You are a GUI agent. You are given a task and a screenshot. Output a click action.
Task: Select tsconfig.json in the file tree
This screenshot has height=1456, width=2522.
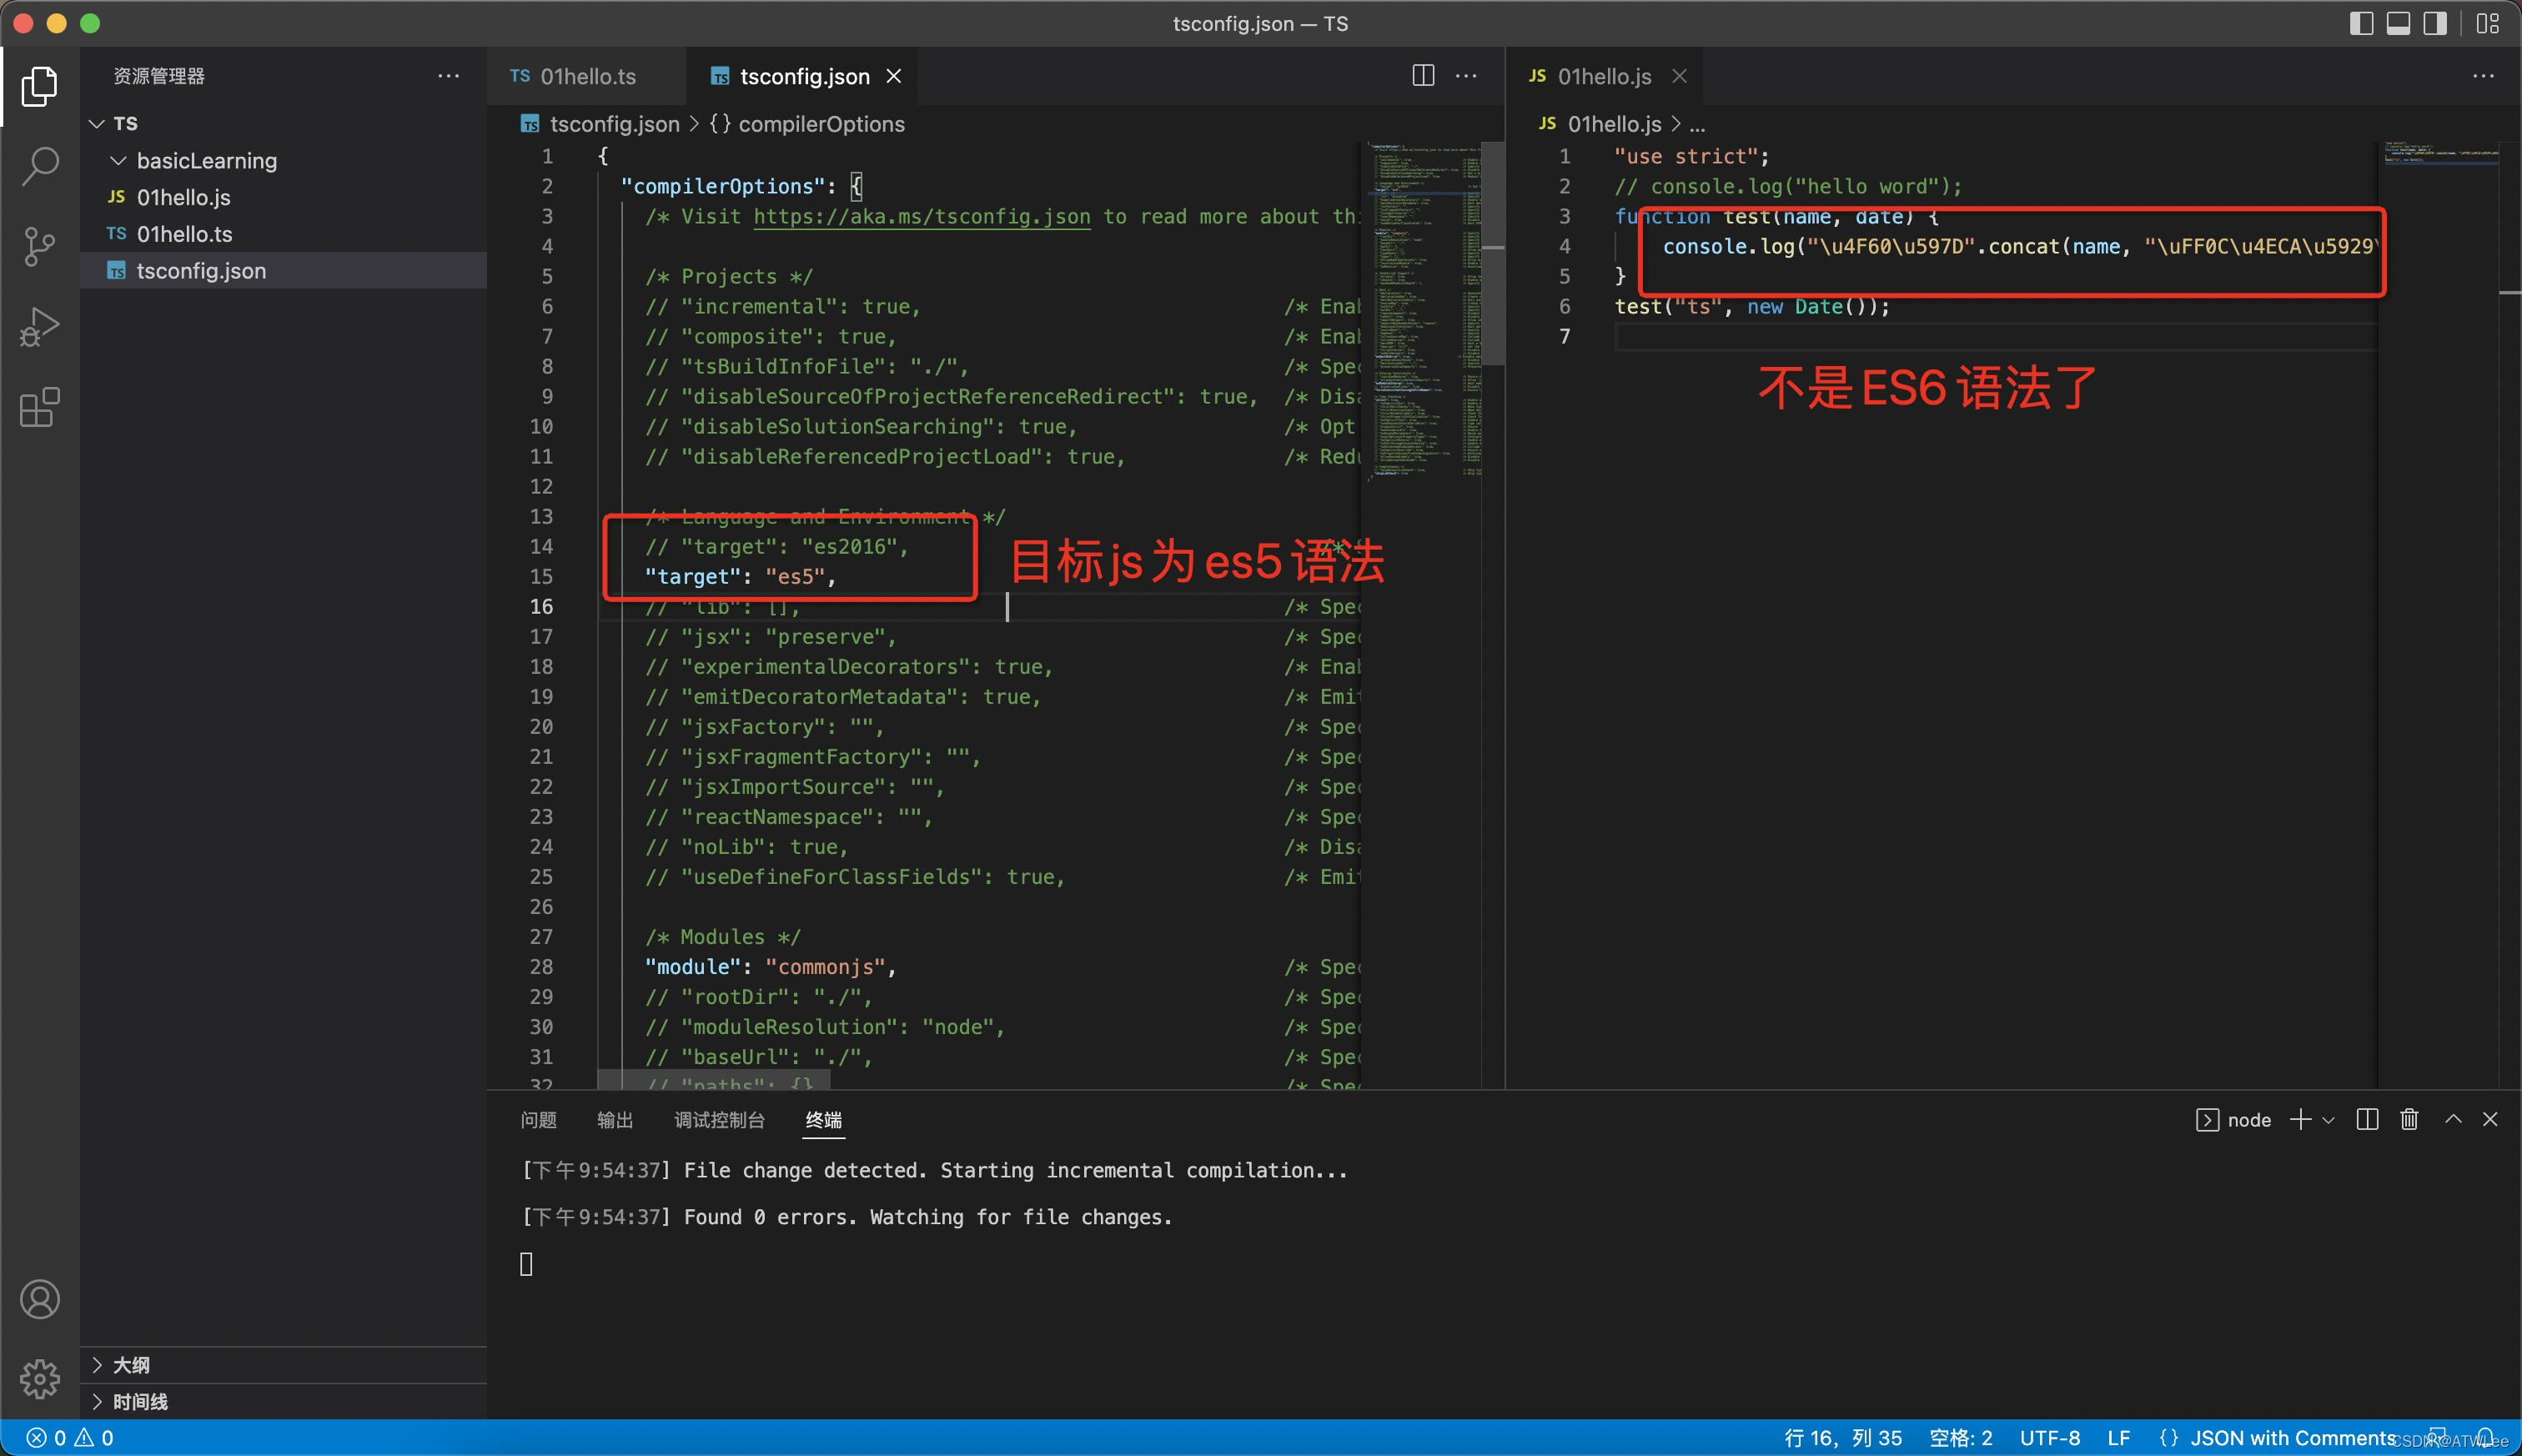283,270
